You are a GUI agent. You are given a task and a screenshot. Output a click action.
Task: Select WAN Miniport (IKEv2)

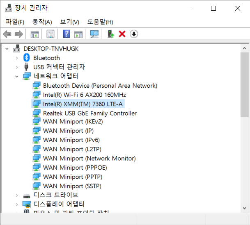coord(73,122)
